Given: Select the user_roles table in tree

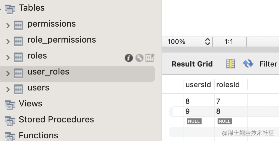Looking at the screenshot, I should coord(48,72).
